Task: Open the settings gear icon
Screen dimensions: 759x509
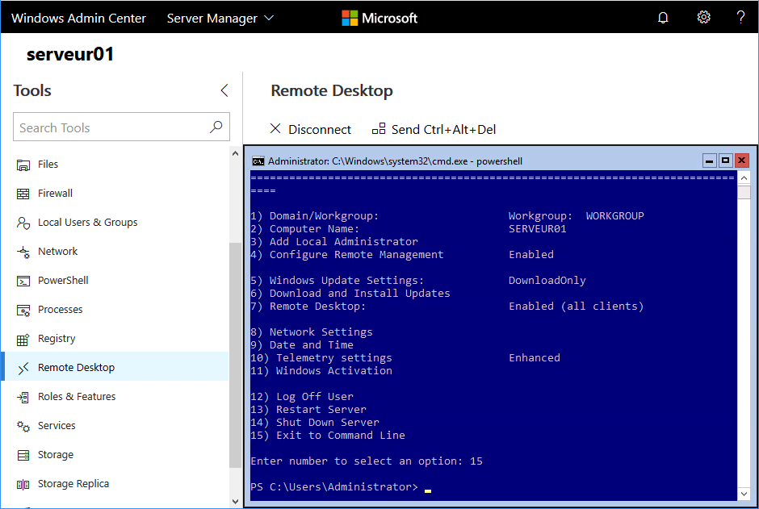Action: pyautogui.click(x=703, y=18)
